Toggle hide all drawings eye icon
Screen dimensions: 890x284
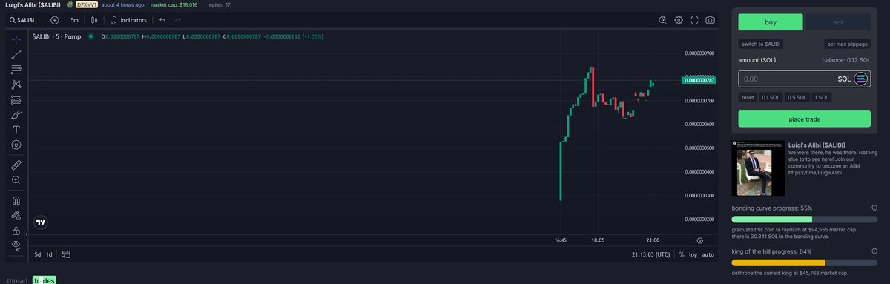[x=16, y=245]
